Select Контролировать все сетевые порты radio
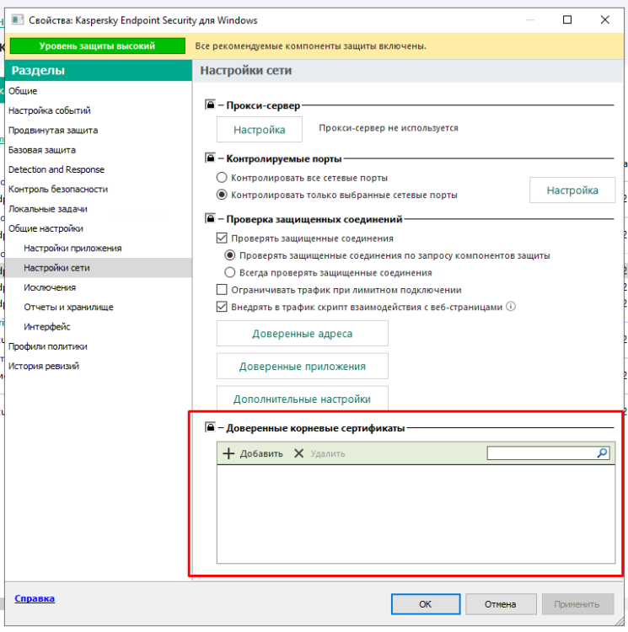Viewport: 628px width, 632px height. tap(222, 177)
